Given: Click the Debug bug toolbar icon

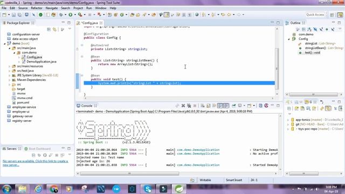Looking at the screenshot, I should (x=61, y=15).
